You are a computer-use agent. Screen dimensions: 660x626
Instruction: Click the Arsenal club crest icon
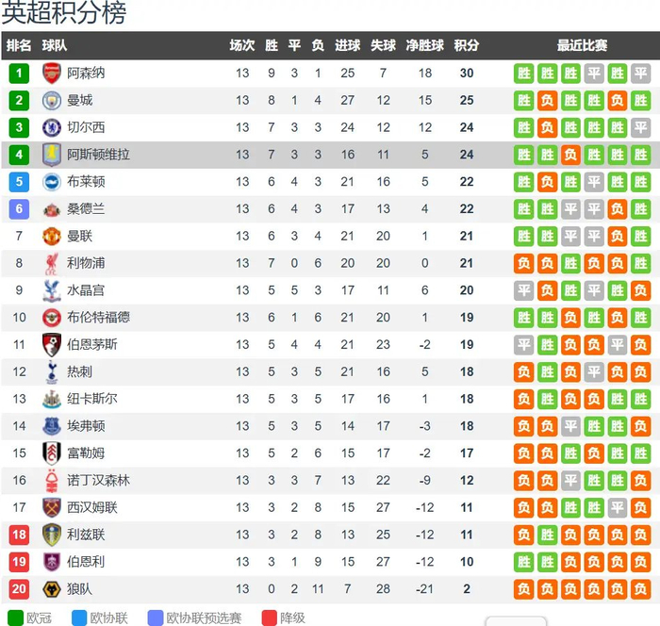coord(51,74)
